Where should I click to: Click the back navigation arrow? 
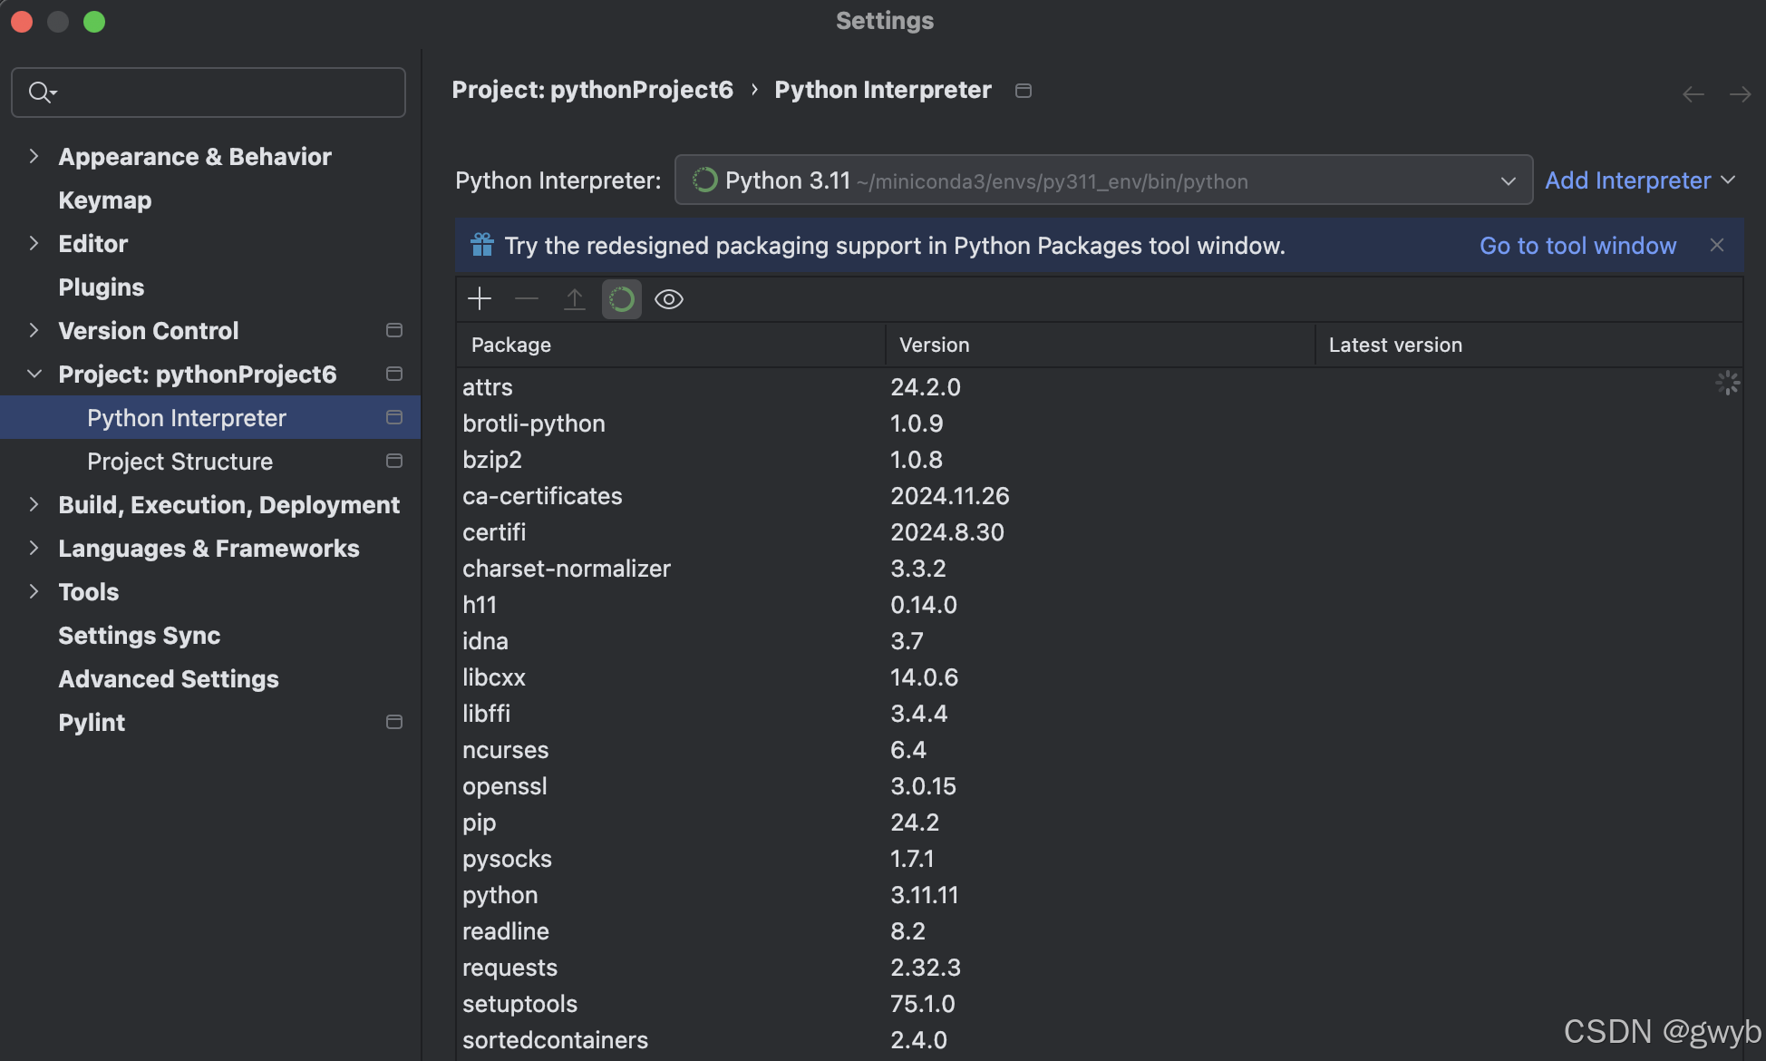(x=1693, y=94)
